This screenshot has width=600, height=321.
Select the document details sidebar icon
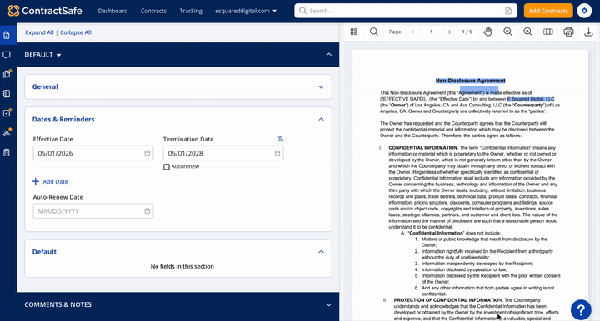[x=7, y=36]
